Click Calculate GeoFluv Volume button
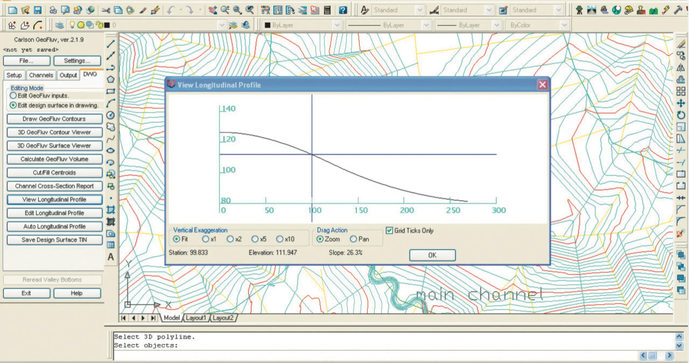689x363 pixels. coord(54,159)
